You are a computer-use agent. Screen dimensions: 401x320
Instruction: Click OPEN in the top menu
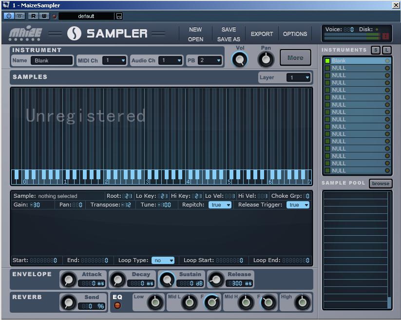coord(196,39)
